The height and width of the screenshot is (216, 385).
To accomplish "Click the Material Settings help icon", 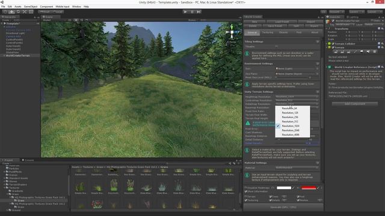I will click(x=318, y=163).
